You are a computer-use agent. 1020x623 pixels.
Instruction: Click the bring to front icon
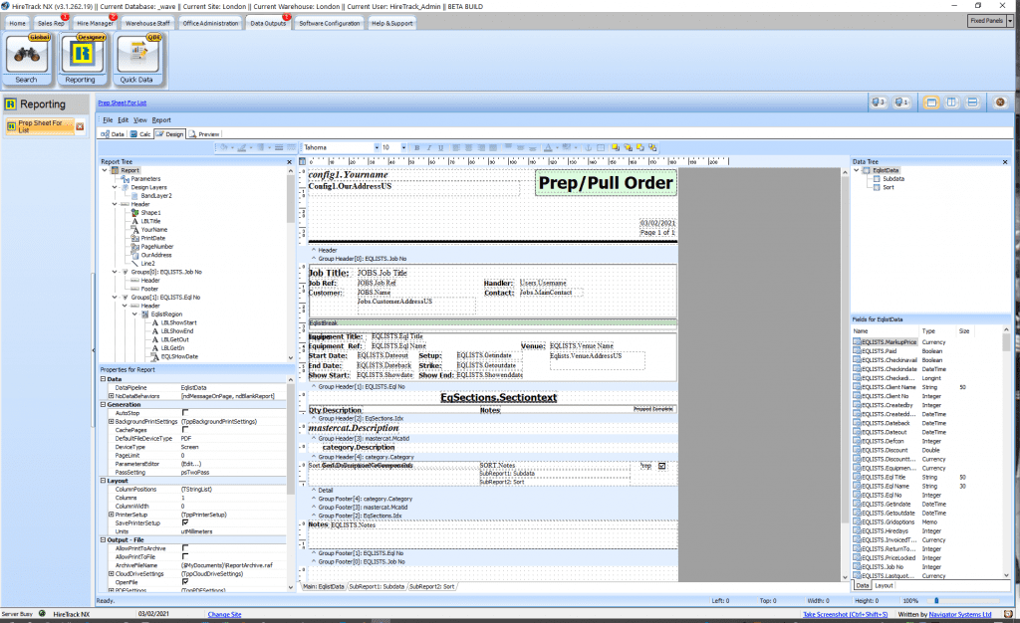point(616,147)
